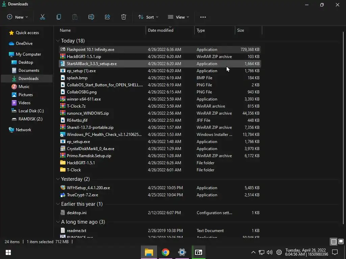Select CrystalDiskMark8_0_4a.exe file icon
The width and height of the screenshot is (346, 259).
[63, 149]
